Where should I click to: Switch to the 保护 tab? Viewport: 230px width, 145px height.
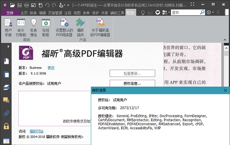pyautogui.click(x=95, y=13)
